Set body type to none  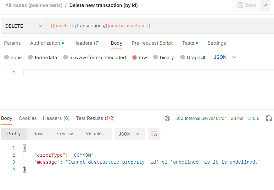pos(13,57)
